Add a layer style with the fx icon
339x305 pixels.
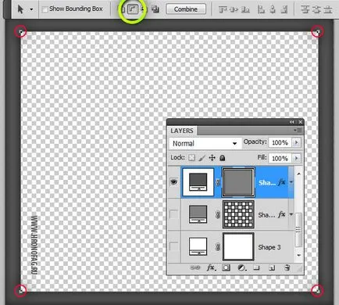(210, 267)
